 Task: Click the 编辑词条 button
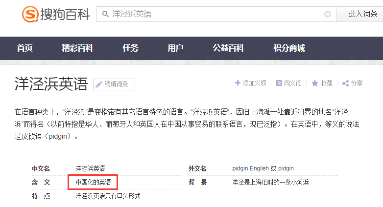(x=114, y=84)
